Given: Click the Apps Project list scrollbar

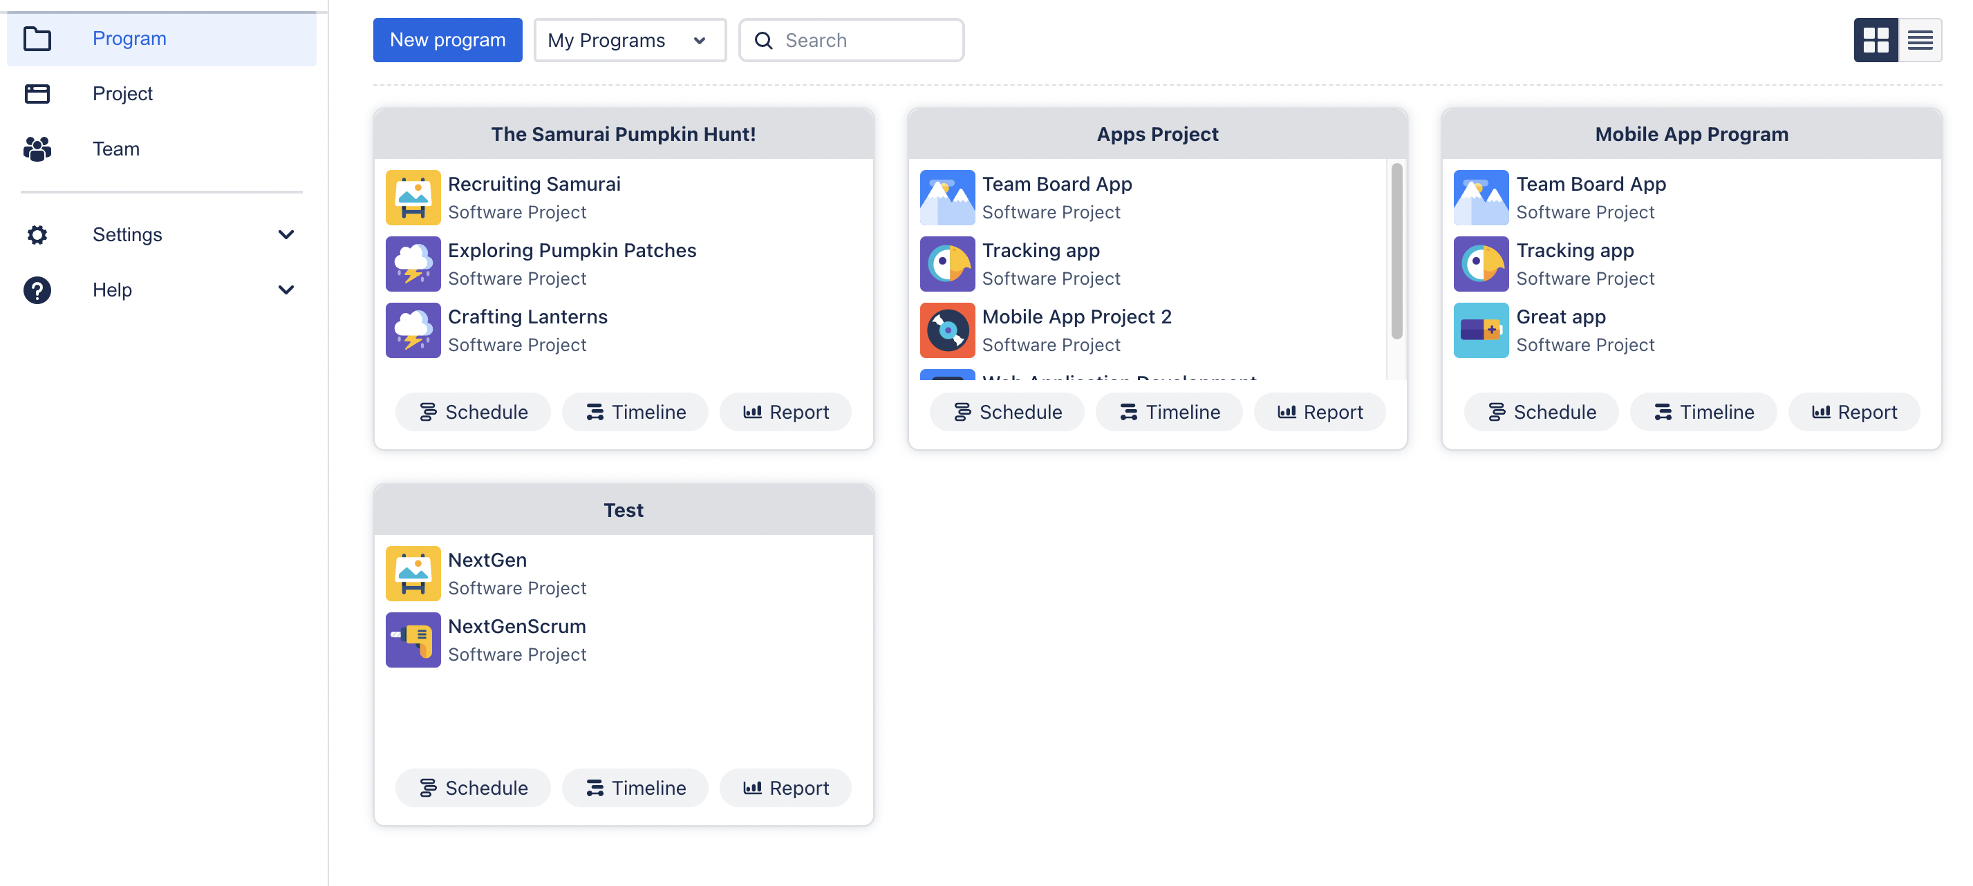Looking at the screenshot, I should [1396, 252].
